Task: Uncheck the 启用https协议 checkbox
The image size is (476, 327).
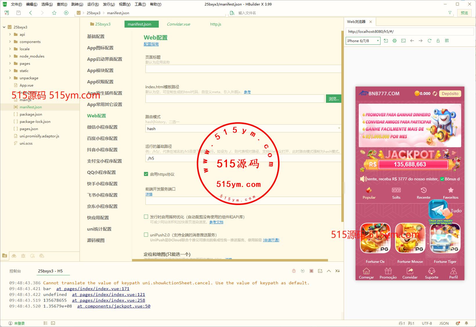Action: [x=146, y=174]
